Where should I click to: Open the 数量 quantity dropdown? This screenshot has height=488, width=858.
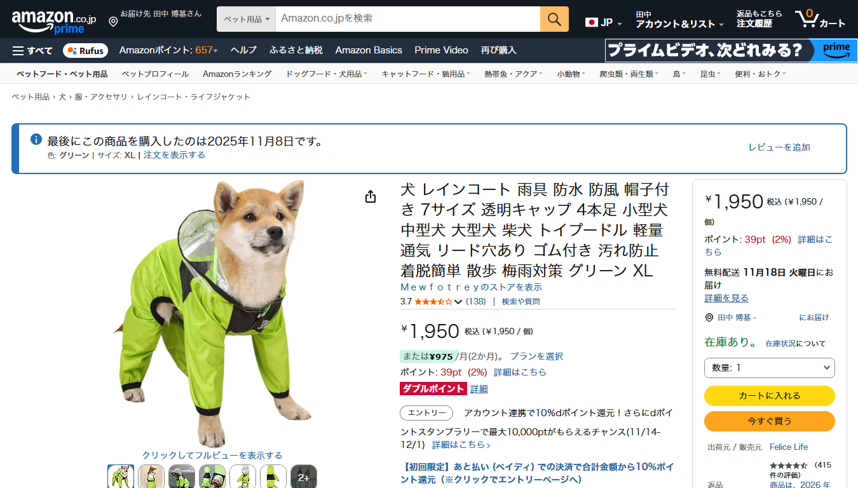[769, 368]
